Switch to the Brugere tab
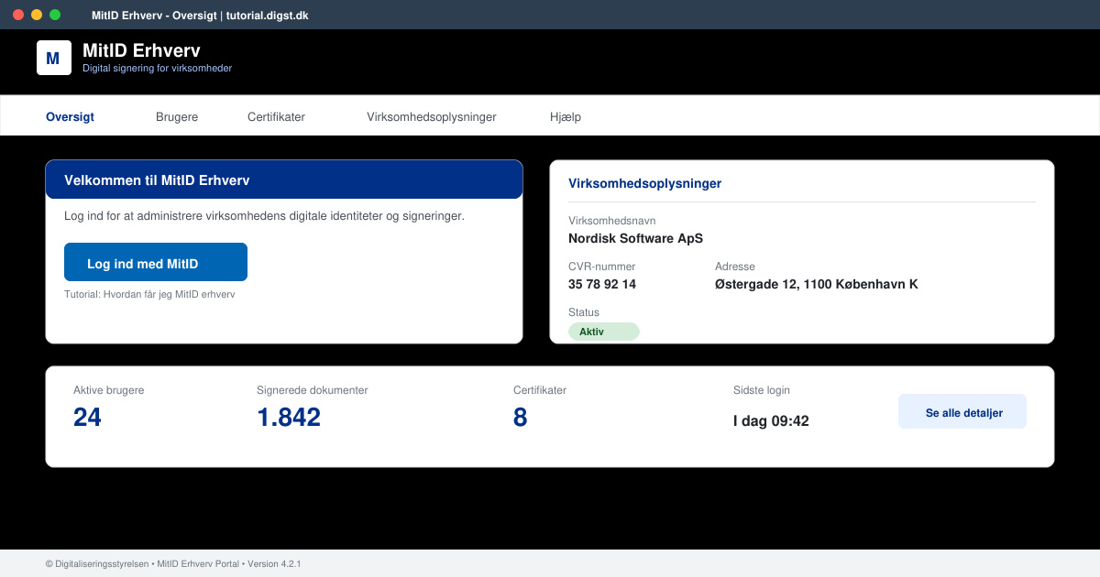 [x=177, y=117]
